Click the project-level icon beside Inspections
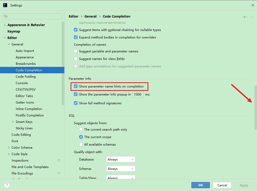This screenshot has height=191, width=257. (x=59, y=161)
